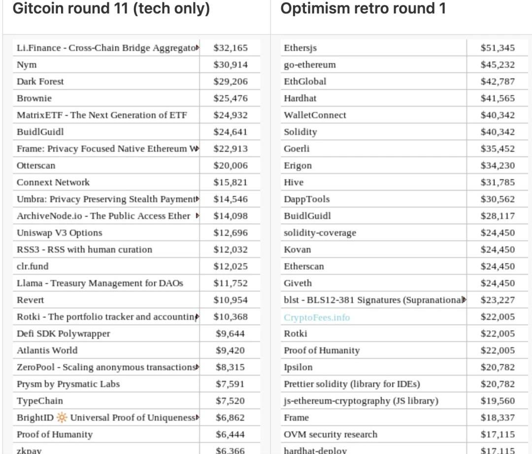Image resolution: width=532 pixels, height=454 pixels.
Task: Click the $51,345 amount cell
Action: [x=498, y=48]
